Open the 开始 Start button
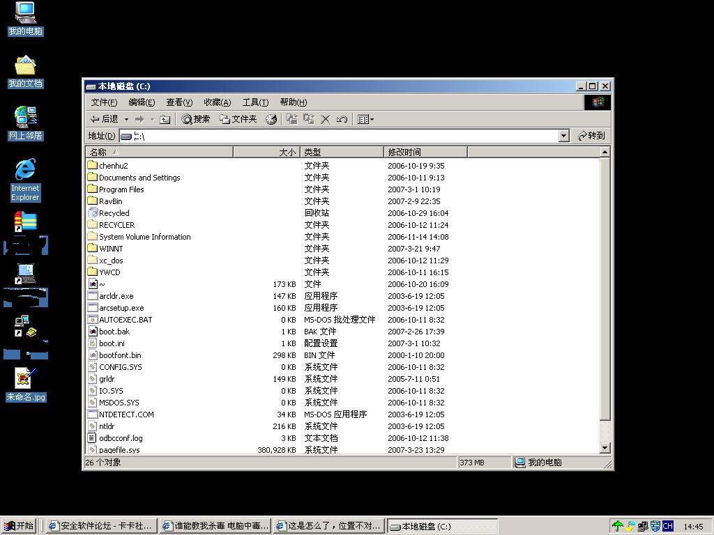The height and width of the screenshot is (535, 714). (x=18, y=526)
